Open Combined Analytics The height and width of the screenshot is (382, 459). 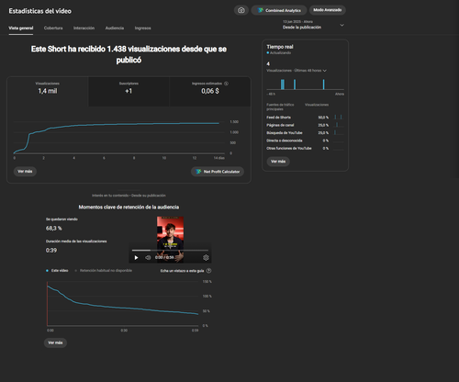click(279, 10)
